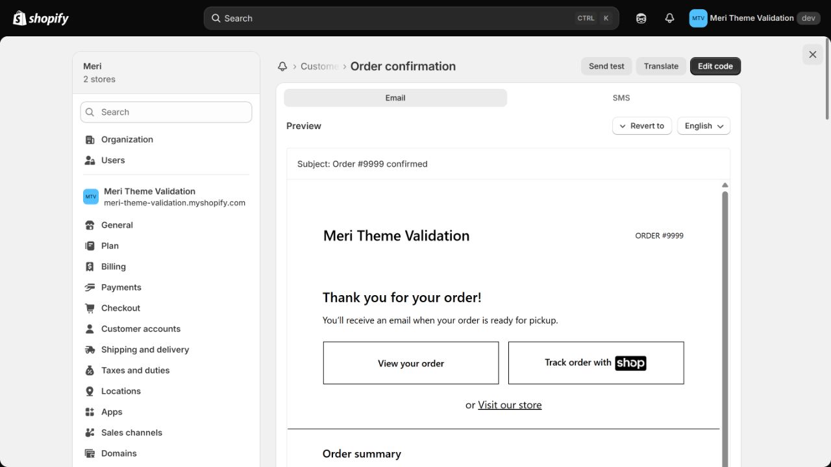
Task: Open Billing settings
Action: (x=166, y=267)
